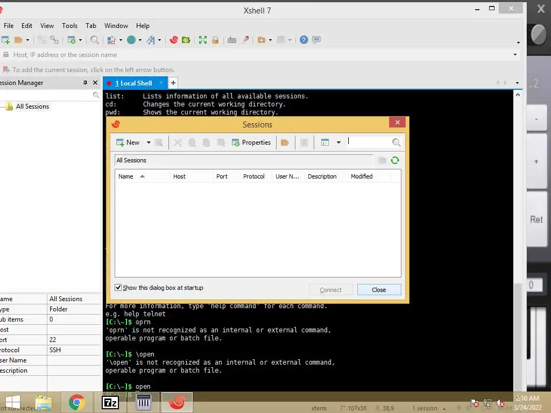Click the search icon in Session Manager panel

96,95
